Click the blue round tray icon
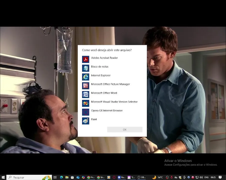This screenshot has width=226, height=180. 188,177
